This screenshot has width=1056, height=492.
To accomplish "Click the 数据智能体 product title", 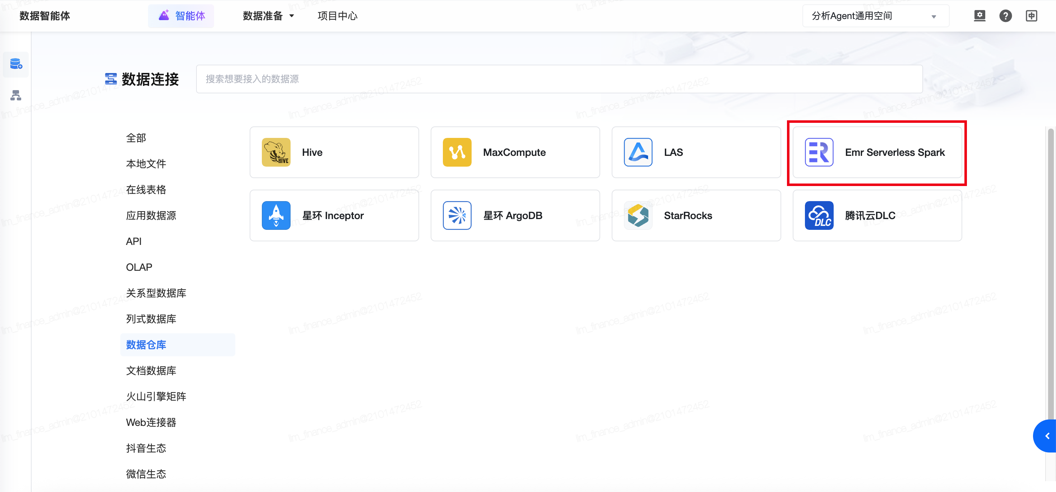I will click(45, 16).
